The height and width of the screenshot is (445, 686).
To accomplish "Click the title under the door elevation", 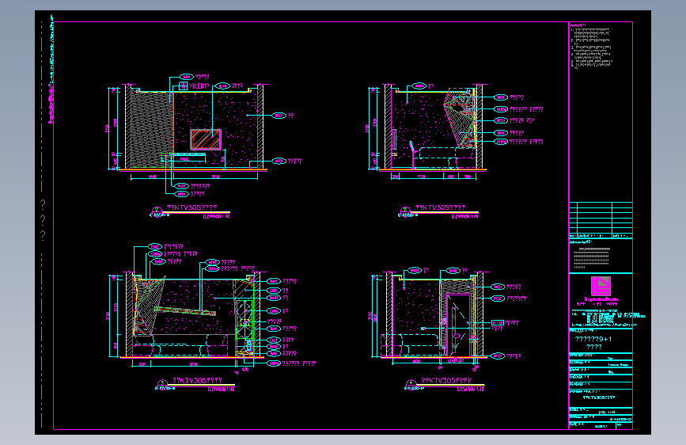I will point(446,381).
